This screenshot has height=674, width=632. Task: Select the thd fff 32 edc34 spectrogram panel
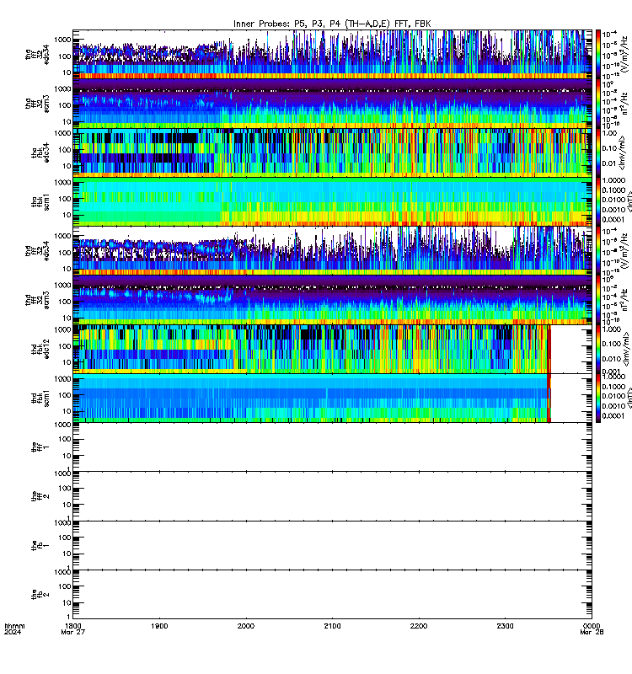point(332,250)
